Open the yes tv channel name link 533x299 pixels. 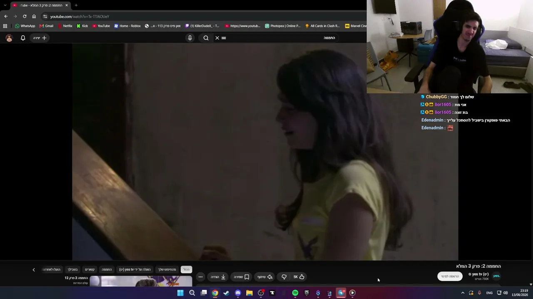[481, 274]
